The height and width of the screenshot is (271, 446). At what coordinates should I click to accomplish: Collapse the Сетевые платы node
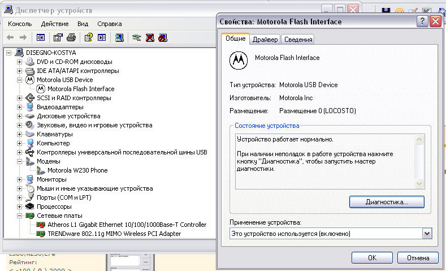[19, 216]
